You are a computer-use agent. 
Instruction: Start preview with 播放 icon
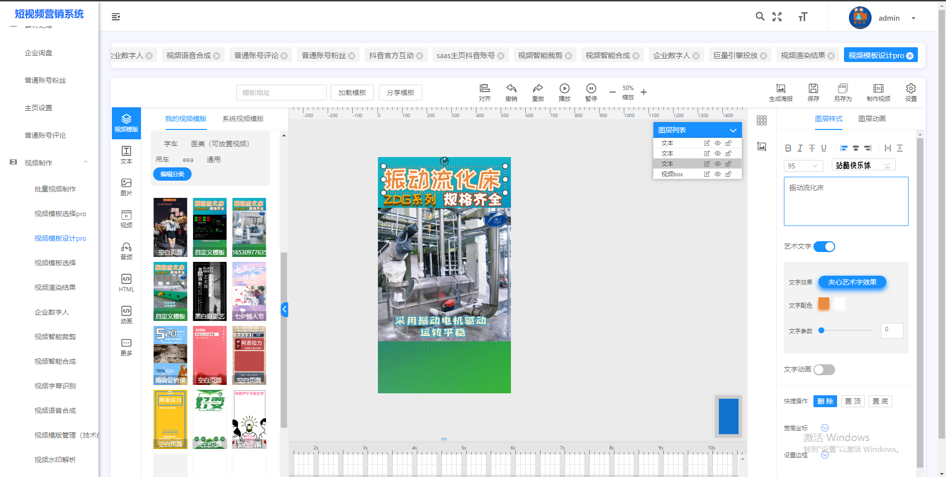click(x=564, y=92)
